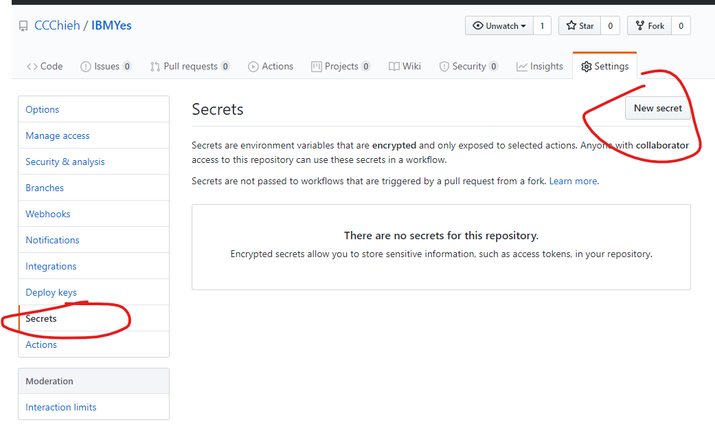The width and height of the screenshot is (715, 440).
Task: Click the Code tab angle-brackets icon
Action: coord(32,67)
